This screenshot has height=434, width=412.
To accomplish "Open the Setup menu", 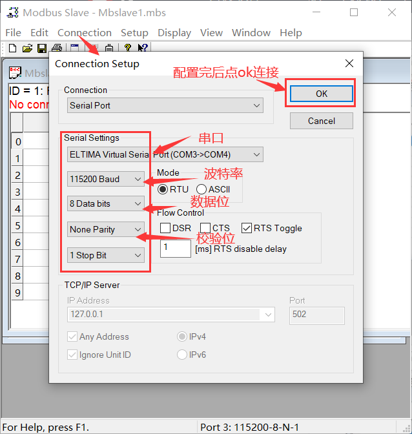I will click(x=134, y=33).
